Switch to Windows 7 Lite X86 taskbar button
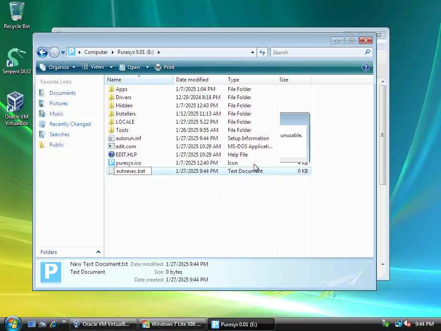Viewport: 441px width, 331px height. pyautogui.click(x=172, y=324)
